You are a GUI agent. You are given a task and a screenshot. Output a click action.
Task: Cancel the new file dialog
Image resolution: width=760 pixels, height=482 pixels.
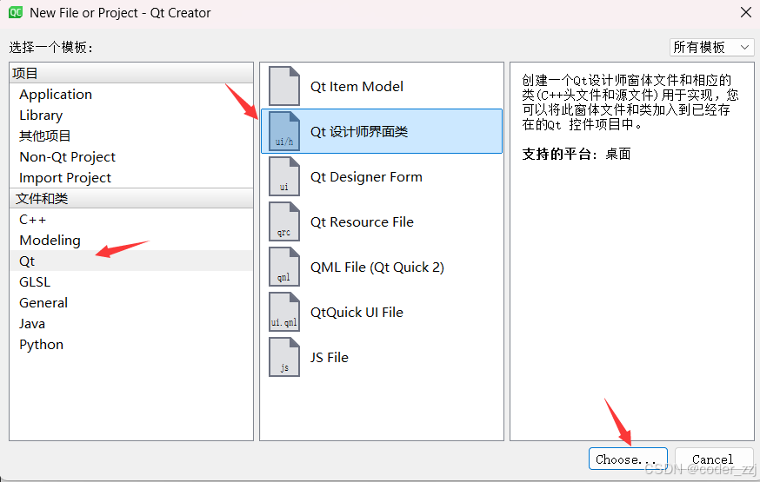(x=713, y=459)
